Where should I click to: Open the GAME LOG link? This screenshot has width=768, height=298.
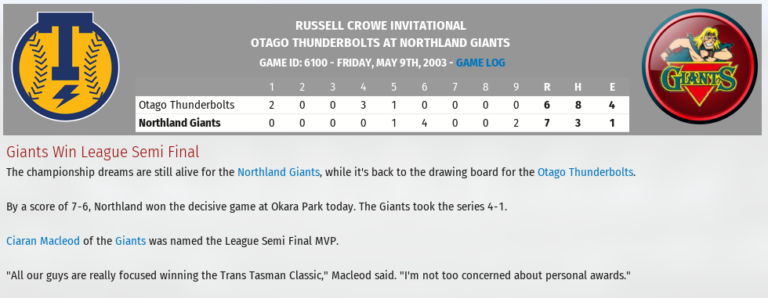coord(480,63)
